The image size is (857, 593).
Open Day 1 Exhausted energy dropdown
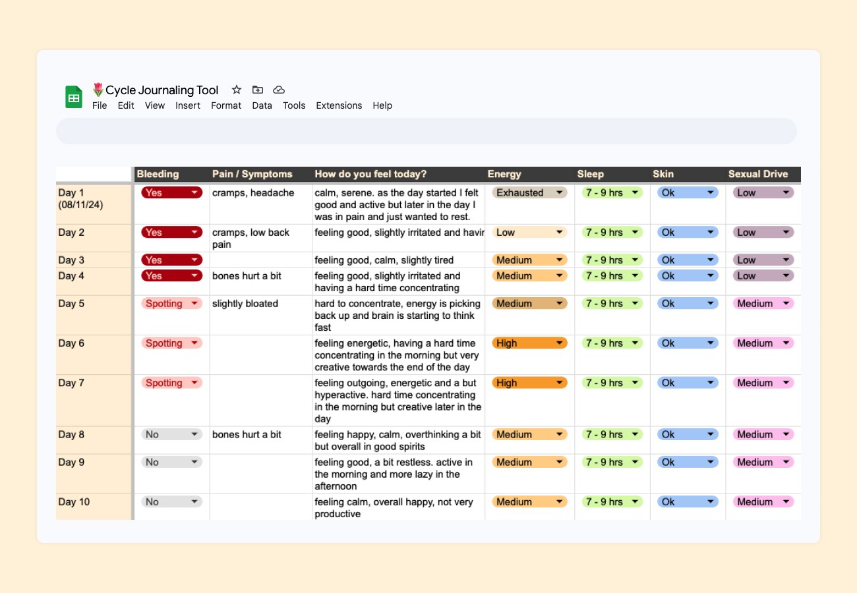[x=530, y=192]
